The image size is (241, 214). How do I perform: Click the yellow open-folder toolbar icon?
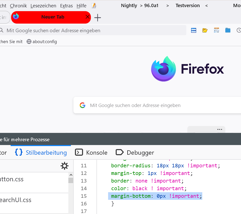(205, 30)
